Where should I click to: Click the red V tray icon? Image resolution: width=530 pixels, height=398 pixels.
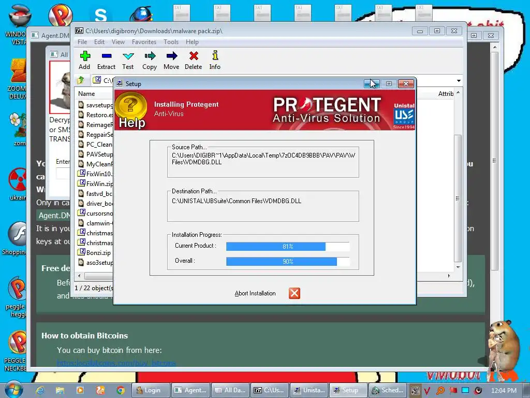pos(427,391)
